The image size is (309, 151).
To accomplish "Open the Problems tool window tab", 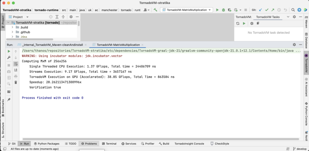I will click(89, 144).
